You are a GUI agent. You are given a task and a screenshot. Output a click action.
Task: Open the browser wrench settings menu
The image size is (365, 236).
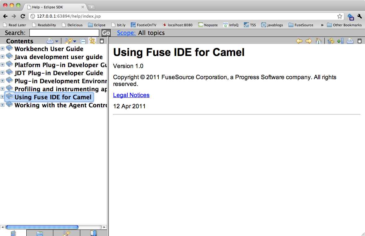[360, 16]
